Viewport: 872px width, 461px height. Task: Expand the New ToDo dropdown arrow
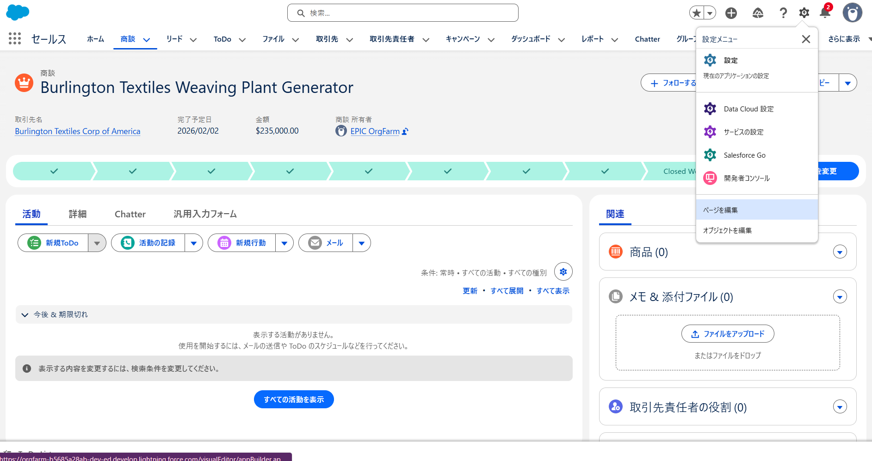tap(97, 243)
